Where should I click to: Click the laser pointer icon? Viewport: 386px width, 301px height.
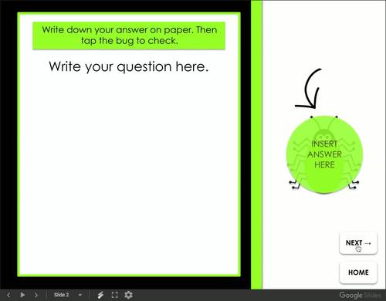100,295
